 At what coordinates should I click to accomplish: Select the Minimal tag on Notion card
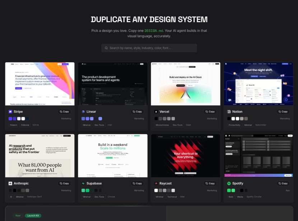248,125
